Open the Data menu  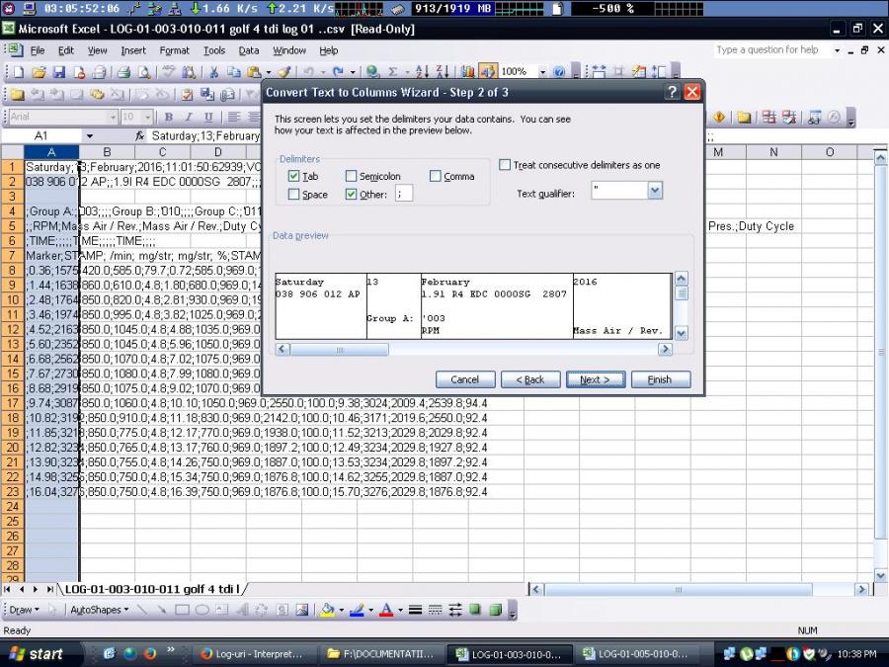pyautogui.click(x=248, y=50)
